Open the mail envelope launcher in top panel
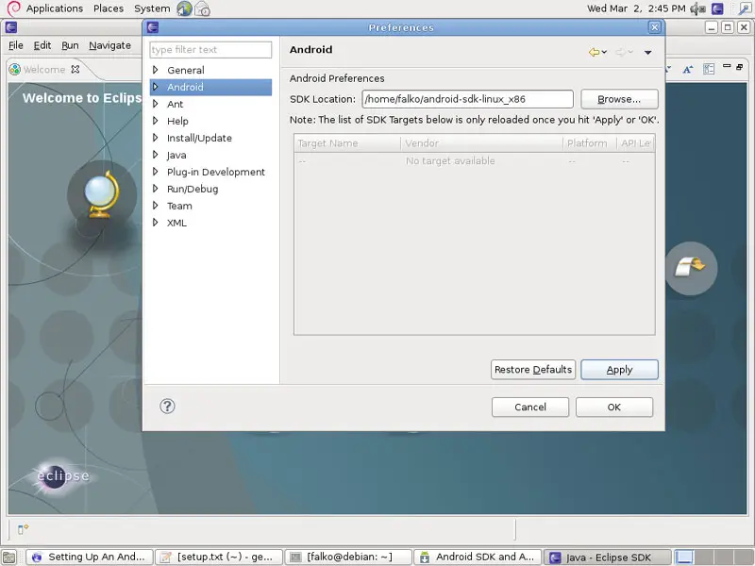 click(x=202, y=8)
